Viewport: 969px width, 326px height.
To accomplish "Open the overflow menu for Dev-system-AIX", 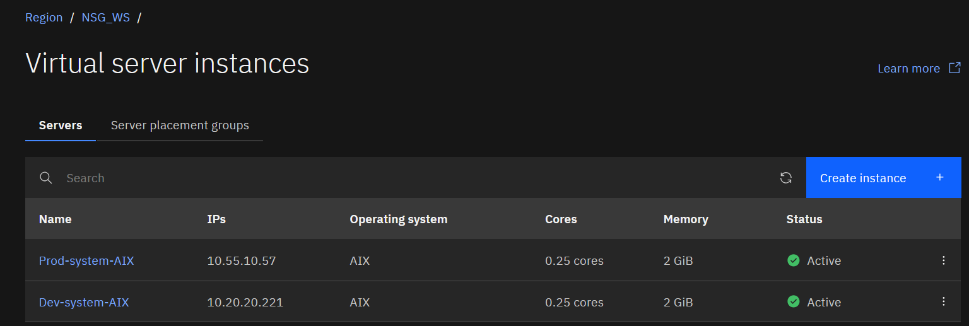I will click(x=943, y=302).
